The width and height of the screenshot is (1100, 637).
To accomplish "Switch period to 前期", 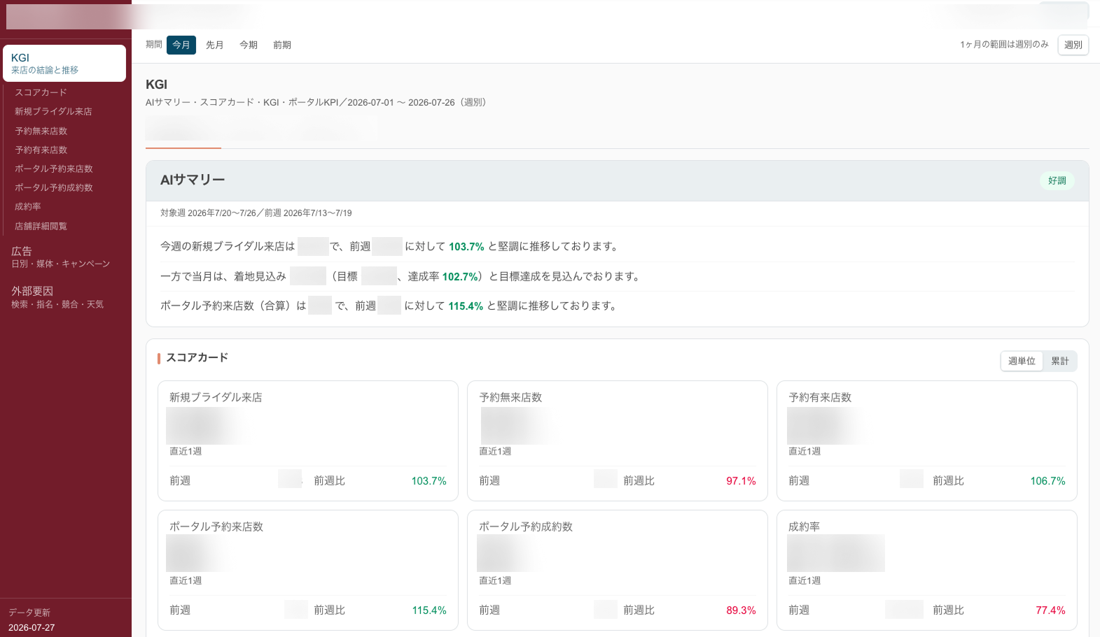I will [x=281, y=45].
